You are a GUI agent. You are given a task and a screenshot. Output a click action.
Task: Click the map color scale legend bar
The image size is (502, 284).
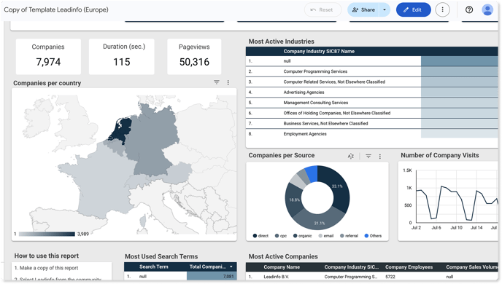click(x=47, y=234)
